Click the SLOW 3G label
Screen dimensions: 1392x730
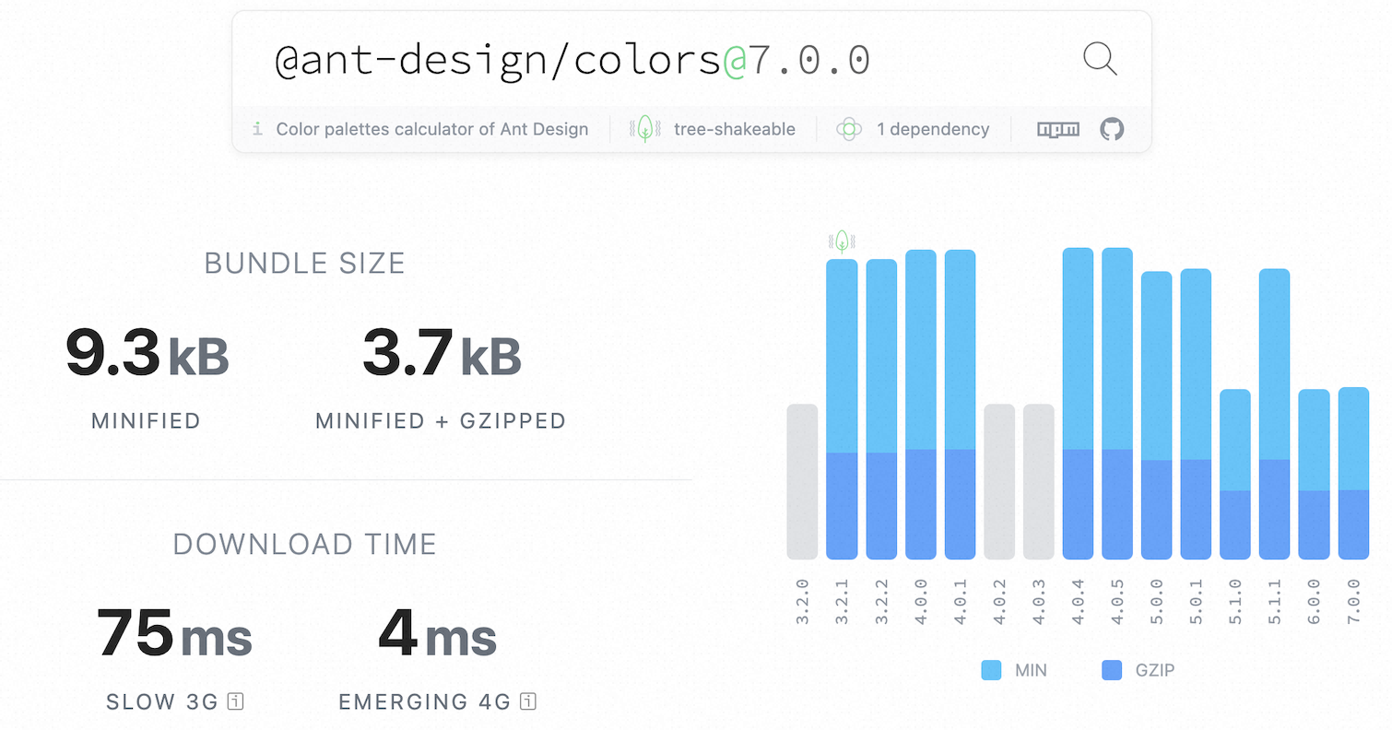(x=162, y=702)
